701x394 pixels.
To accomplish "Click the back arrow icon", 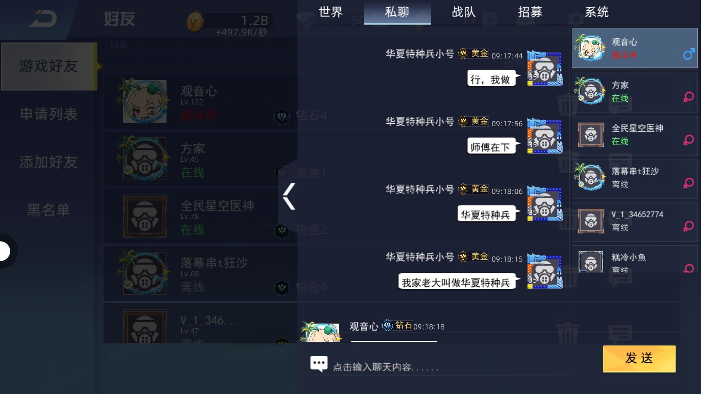I will pos(43,19).
